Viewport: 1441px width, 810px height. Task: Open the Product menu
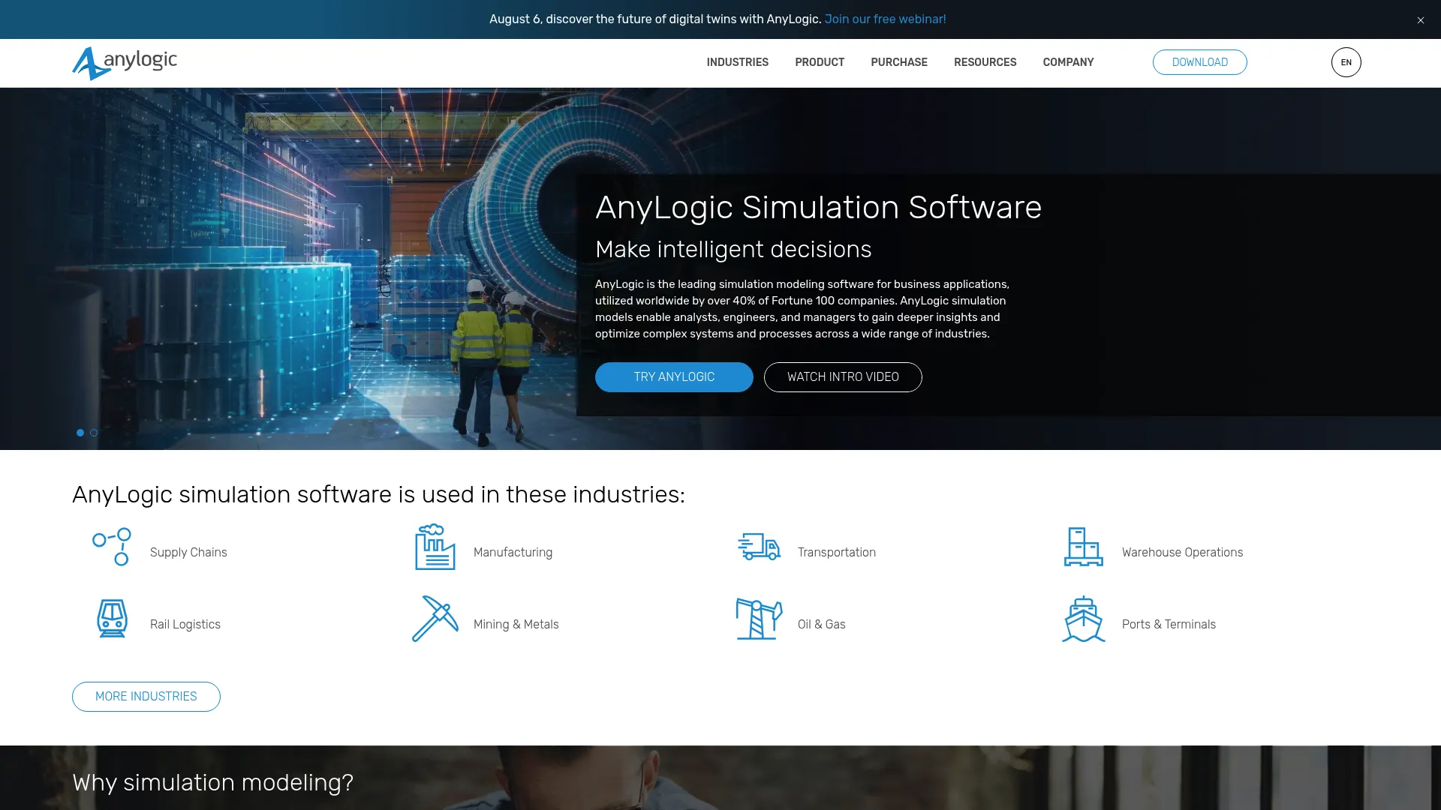(x=820, y=62)
